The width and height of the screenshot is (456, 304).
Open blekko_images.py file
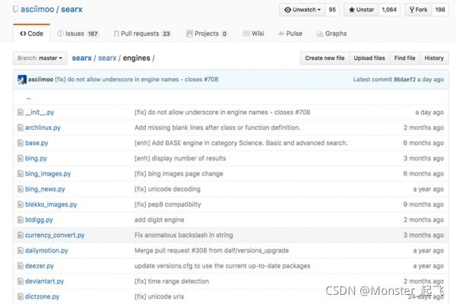pyautogui.click(x=51, y=204)
